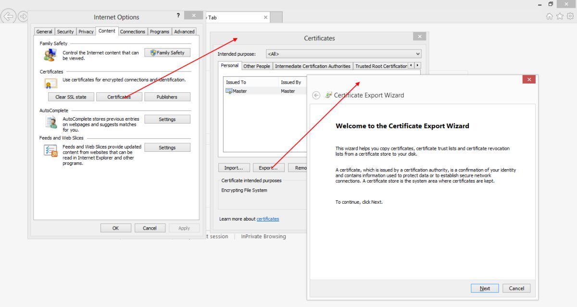This screenshot has height=307, width=577.
Task: Click the Learn more about certificates link
Action: pos(268,219)
